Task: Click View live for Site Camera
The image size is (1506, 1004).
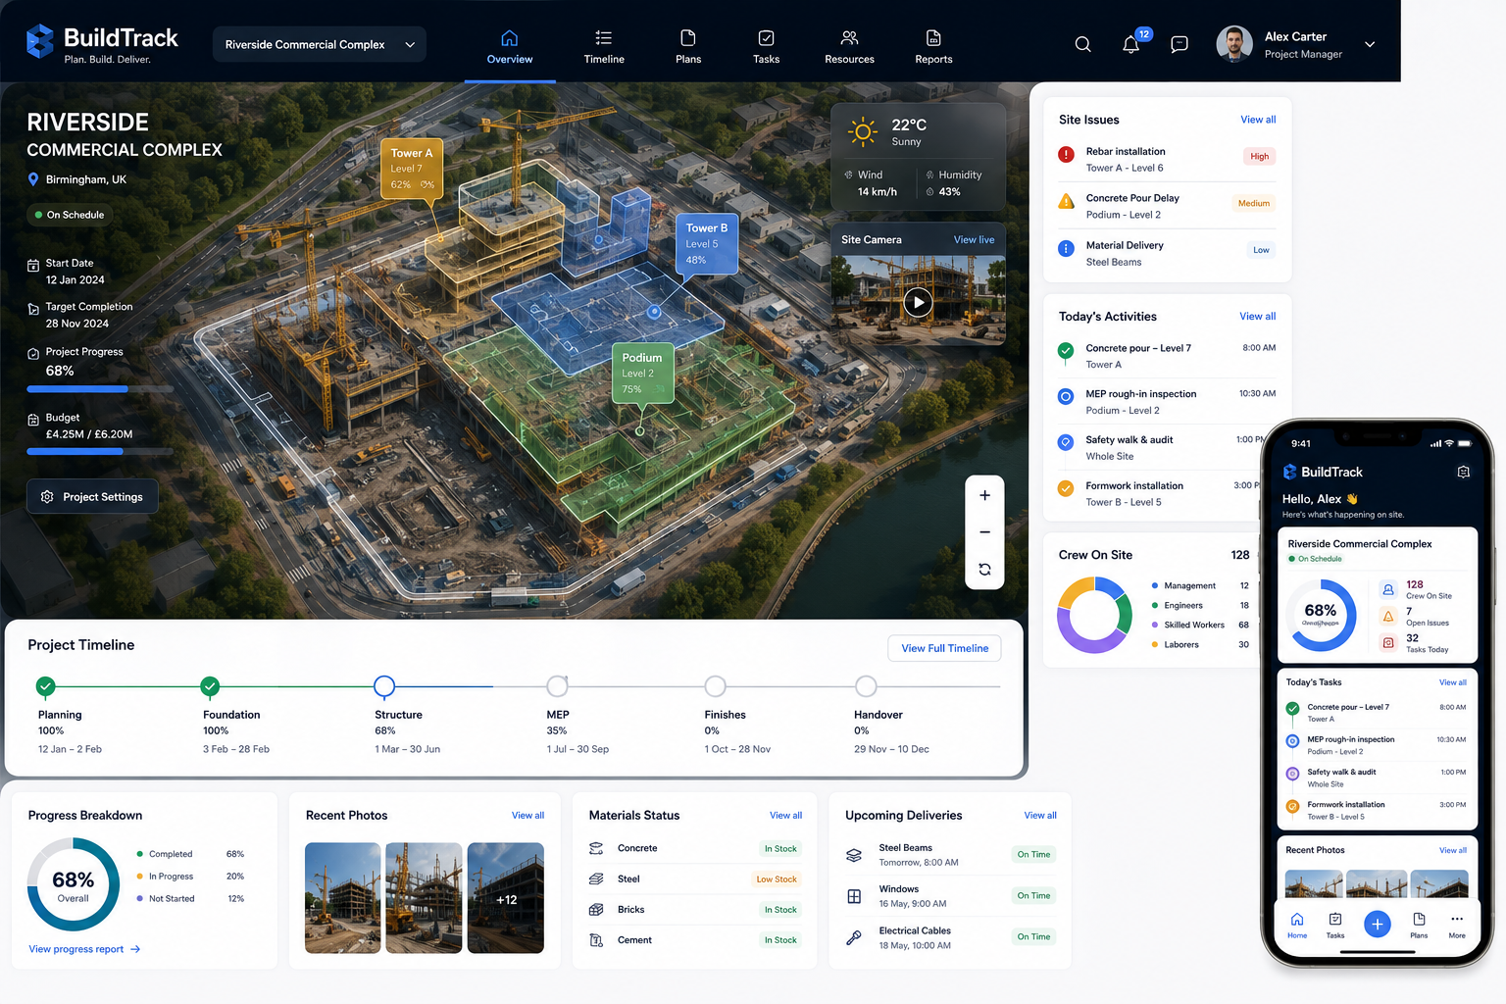Action: (x=974, y=239)
